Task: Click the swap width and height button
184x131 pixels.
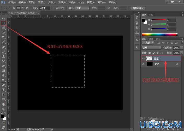Action: [109, 8]
